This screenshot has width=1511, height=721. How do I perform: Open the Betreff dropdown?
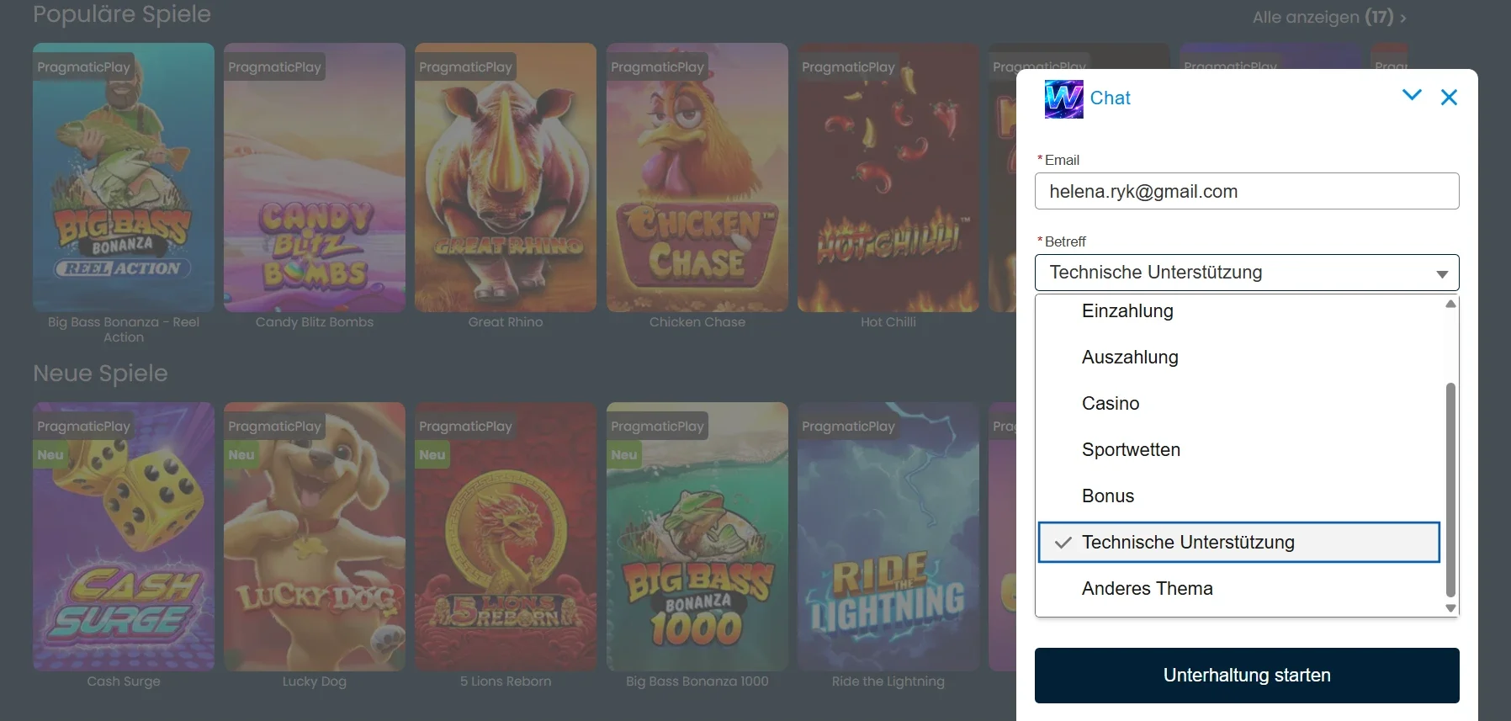pyautogui.click(x=1247, y=273)
